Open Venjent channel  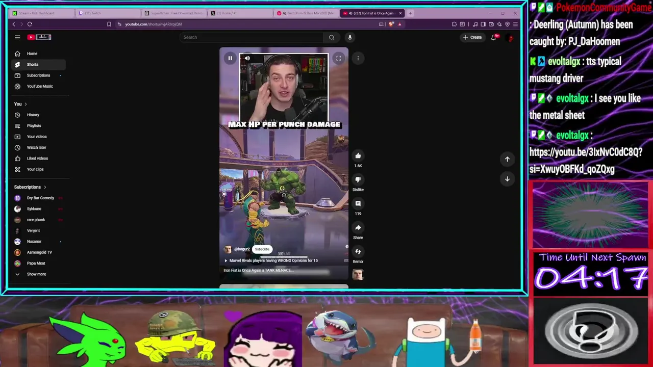[38, 230]
